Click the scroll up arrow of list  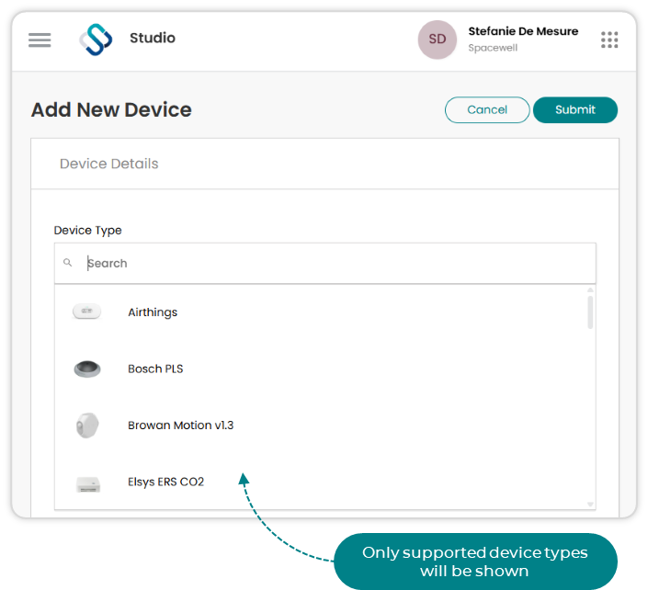click(590, 290)
